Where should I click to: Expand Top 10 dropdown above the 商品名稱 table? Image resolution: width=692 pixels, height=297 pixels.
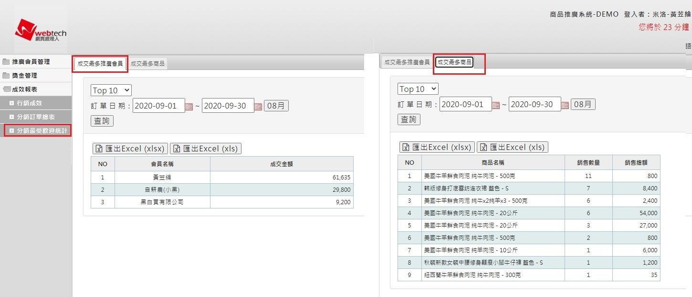click(418, 89)
